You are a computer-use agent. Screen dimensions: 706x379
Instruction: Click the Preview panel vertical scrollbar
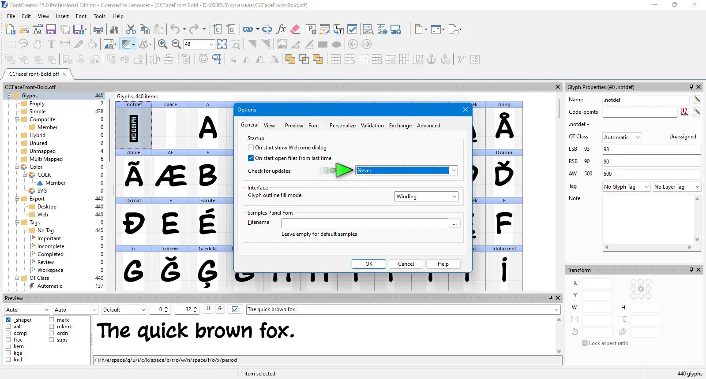[559, 336]
